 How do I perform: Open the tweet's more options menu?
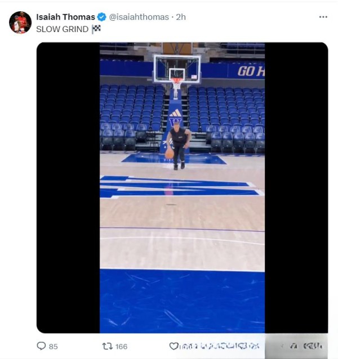tap(323, 17)
